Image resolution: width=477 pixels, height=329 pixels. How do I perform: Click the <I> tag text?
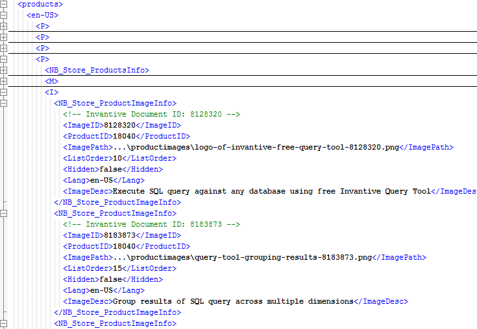click(x=51, y=92)
